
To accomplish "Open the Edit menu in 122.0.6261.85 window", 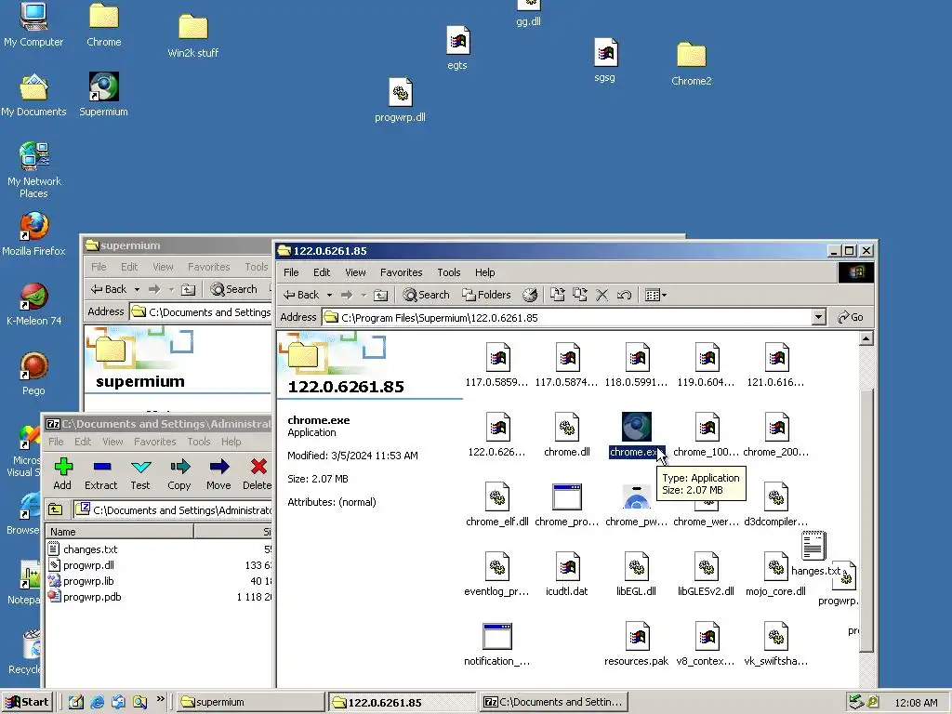I will (322, 272).
